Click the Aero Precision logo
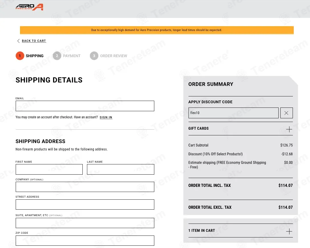310x248 pixels. tap(29, 7)
